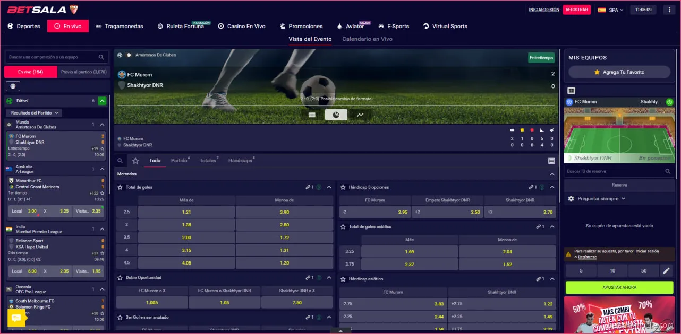681x334 pixels.
Task: Select the Totales markets tab
Action: click(208, 160)
